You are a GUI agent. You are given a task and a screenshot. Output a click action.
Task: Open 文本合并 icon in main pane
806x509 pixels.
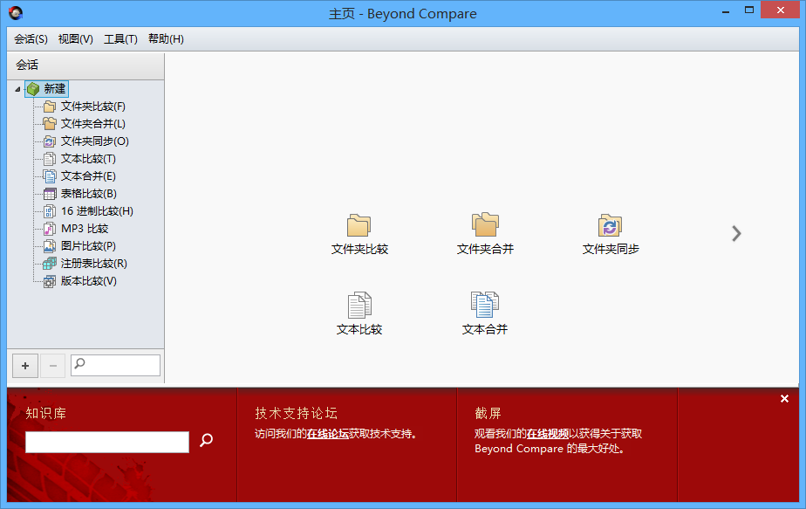485,306
